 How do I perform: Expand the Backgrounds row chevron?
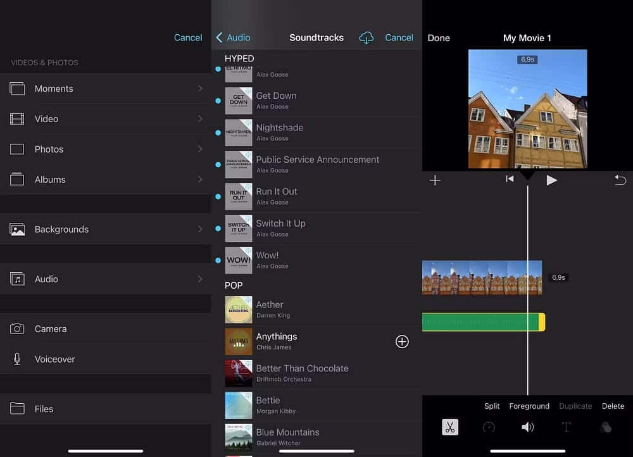point(200,229)
